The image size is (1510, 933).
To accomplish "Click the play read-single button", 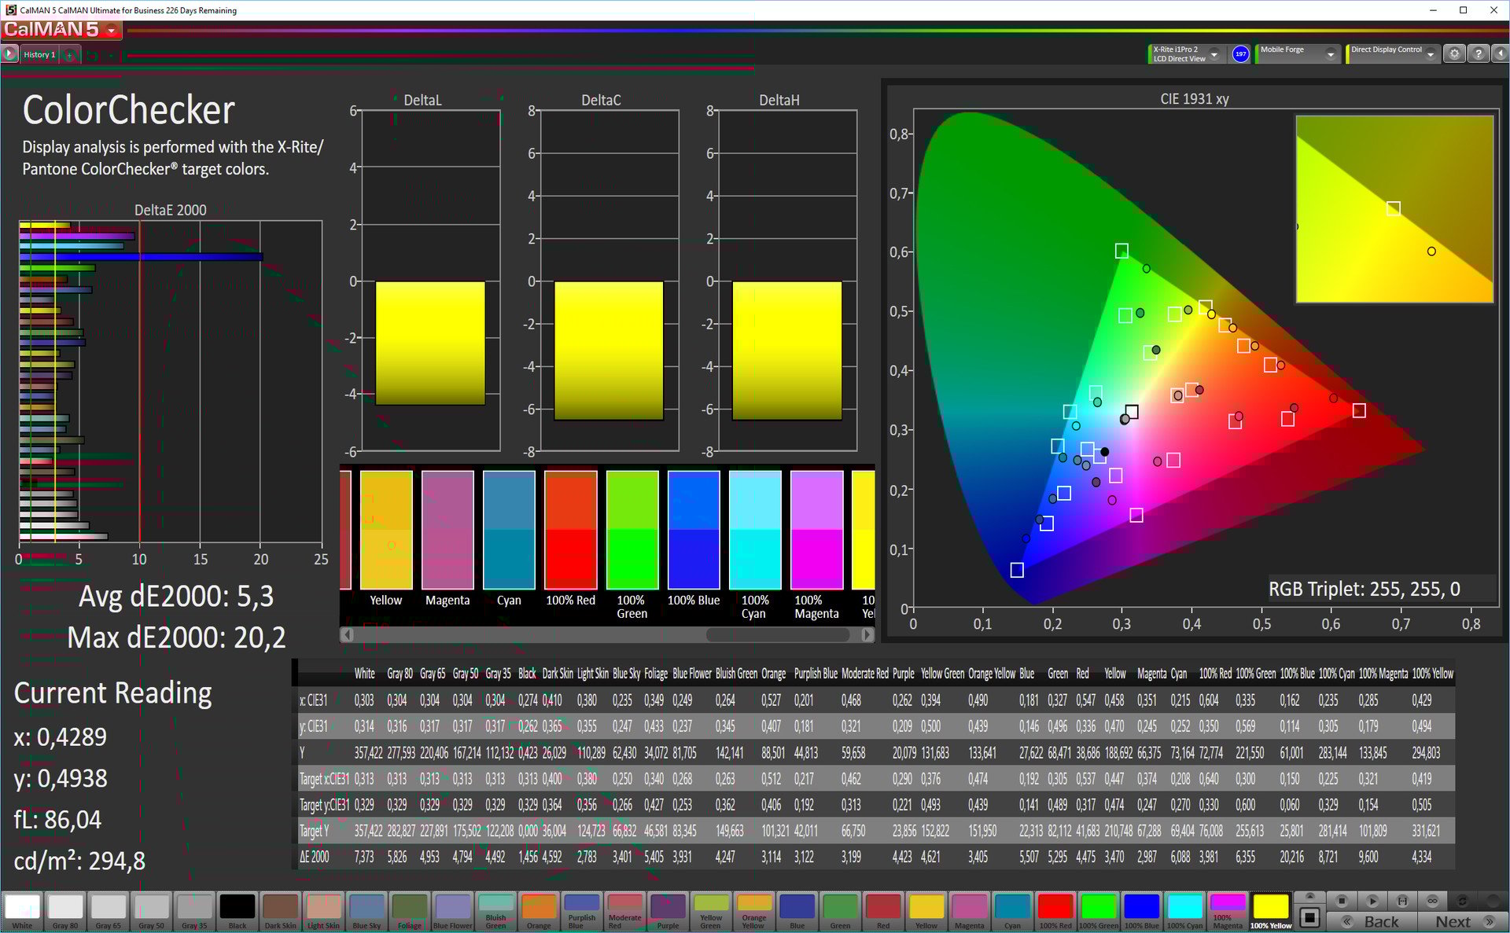I will pos(1372,901).
